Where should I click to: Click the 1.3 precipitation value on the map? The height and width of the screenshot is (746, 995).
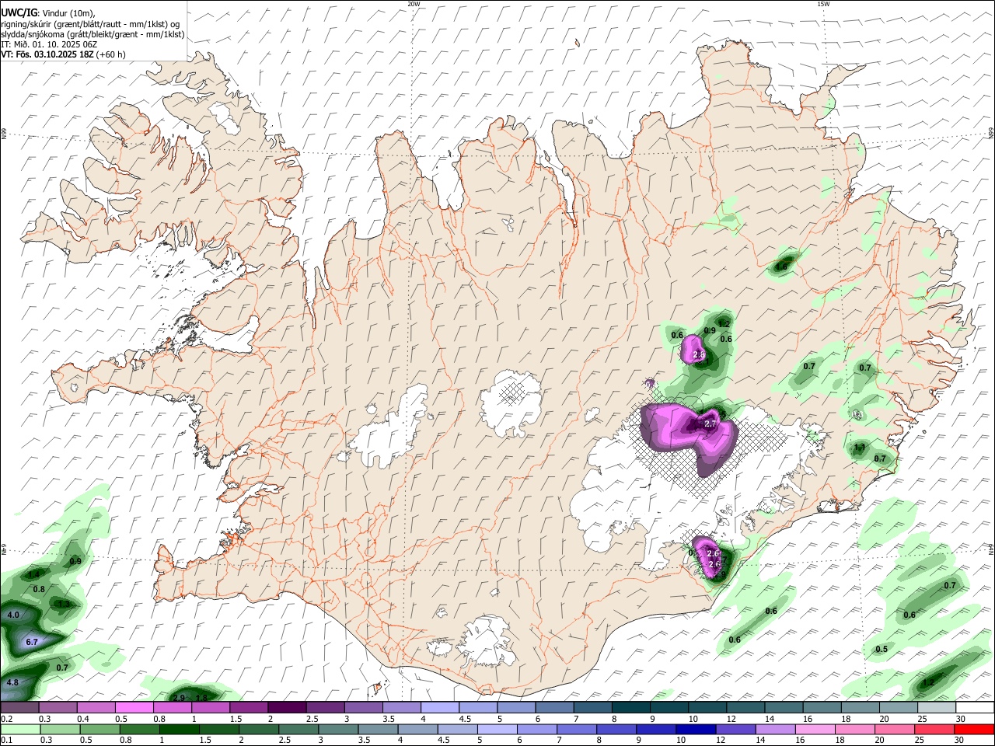[x=65, y=604]
